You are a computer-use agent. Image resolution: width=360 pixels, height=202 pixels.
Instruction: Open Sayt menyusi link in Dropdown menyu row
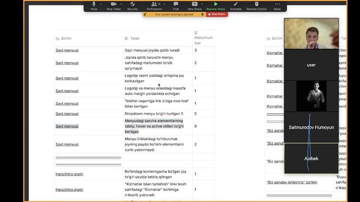67,113
